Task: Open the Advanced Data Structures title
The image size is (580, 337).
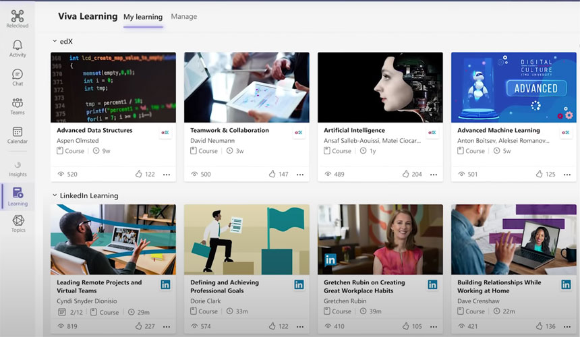Action: pos(94,130)
